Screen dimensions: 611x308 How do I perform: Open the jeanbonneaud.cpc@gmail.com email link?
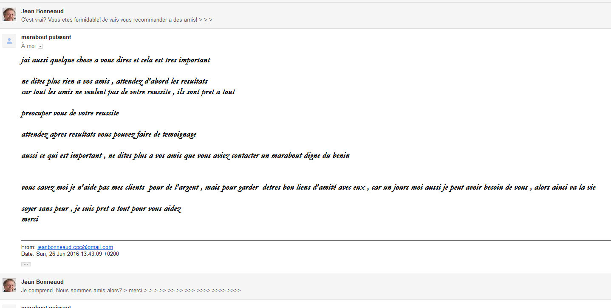[75, 247]
